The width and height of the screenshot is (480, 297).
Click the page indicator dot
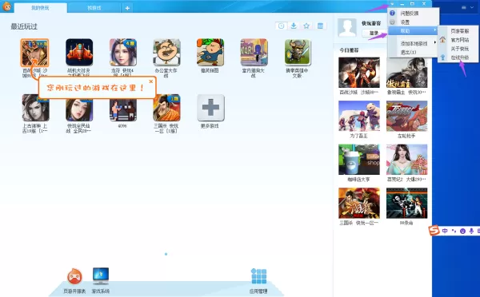click(x=166, y=254)
